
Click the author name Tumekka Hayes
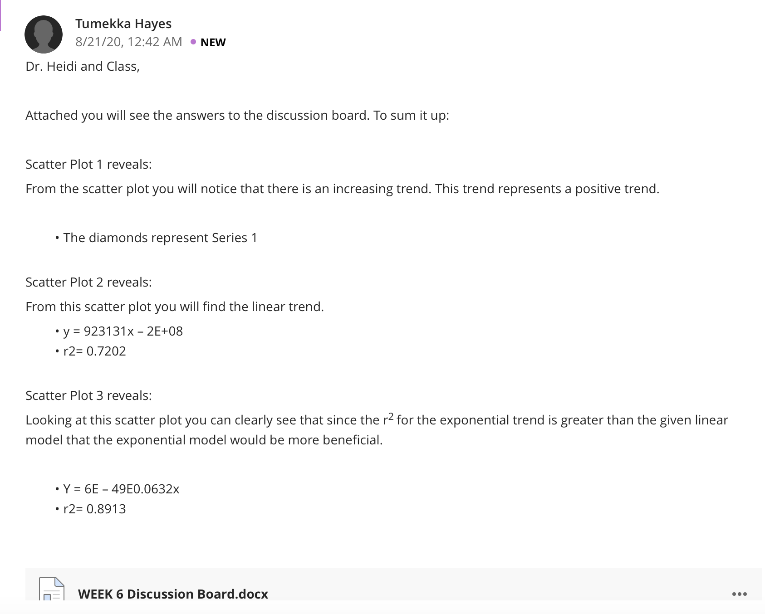[x=123, y=24]
